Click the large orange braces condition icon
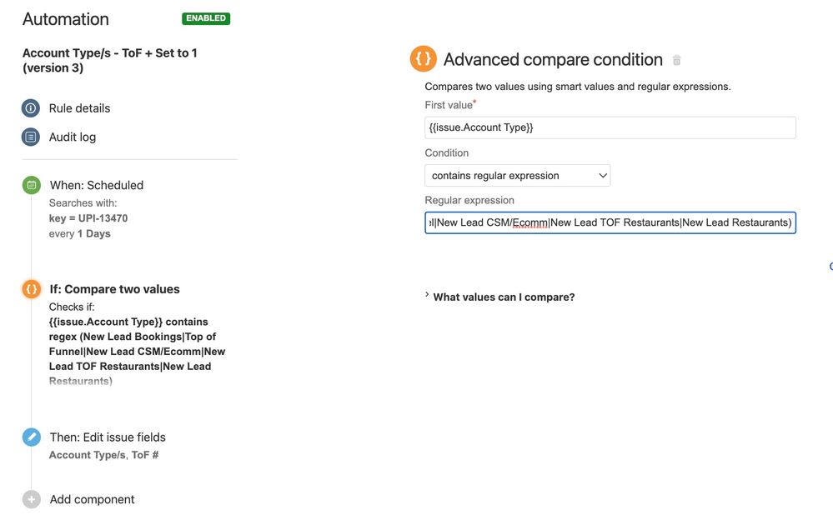 [x=424, y=58]
